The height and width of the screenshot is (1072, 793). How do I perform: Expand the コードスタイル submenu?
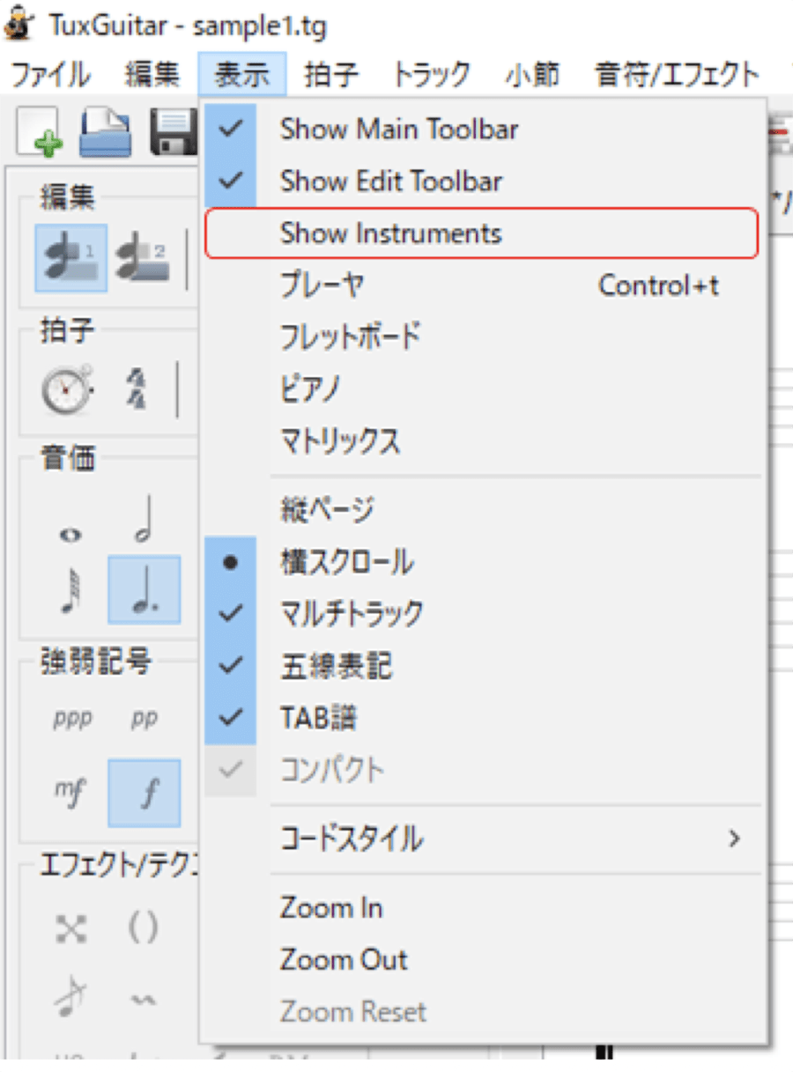482,839
